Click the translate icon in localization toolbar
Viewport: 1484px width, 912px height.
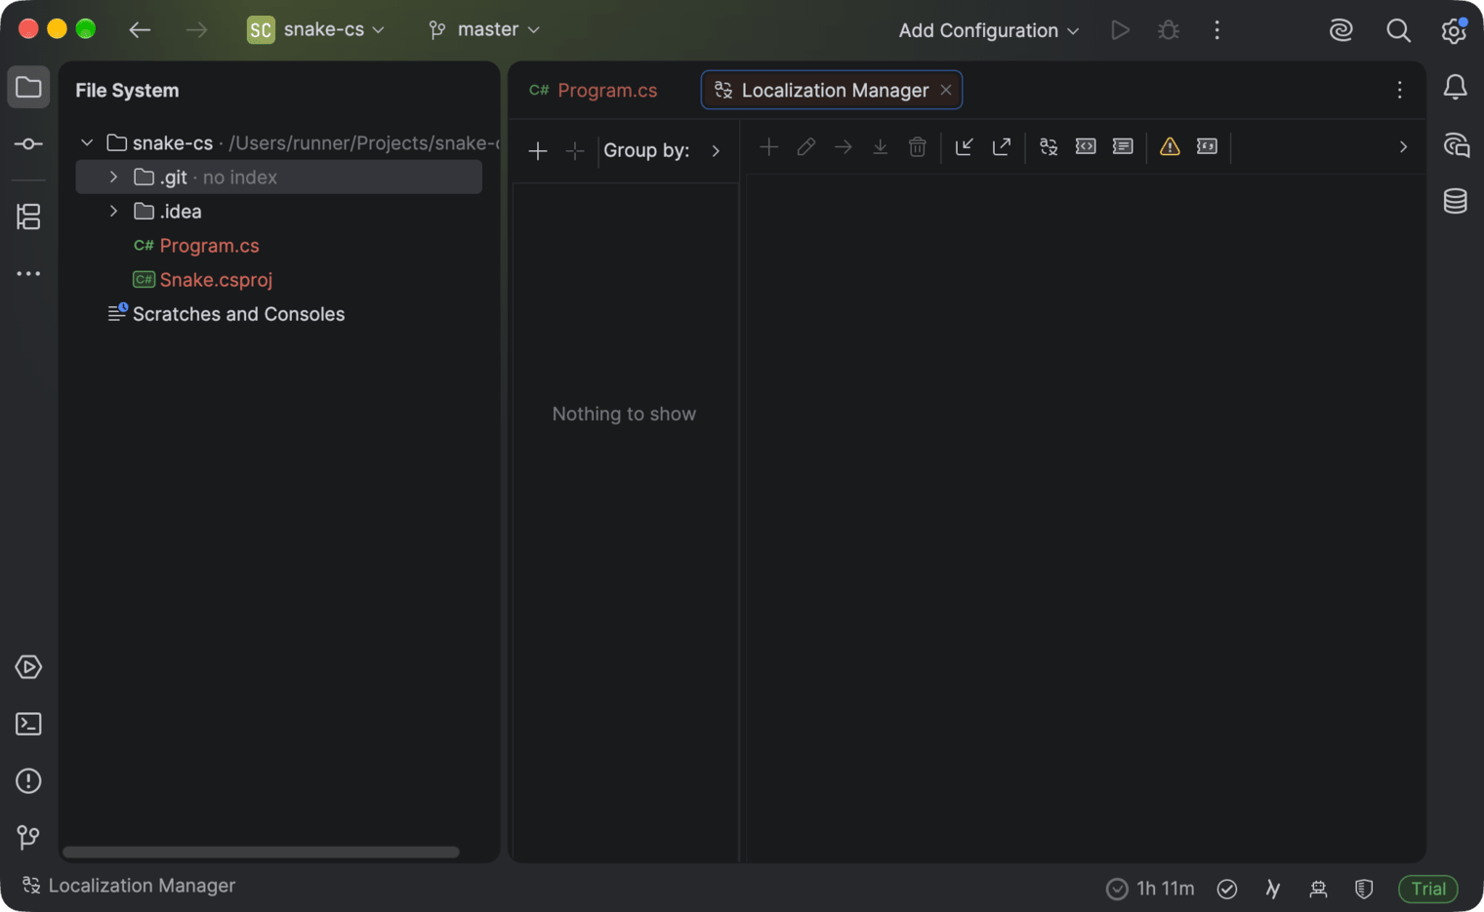tap(1049, 146)
